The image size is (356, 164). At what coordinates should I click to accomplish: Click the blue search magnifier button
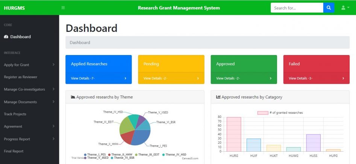[x=329, y=8]
